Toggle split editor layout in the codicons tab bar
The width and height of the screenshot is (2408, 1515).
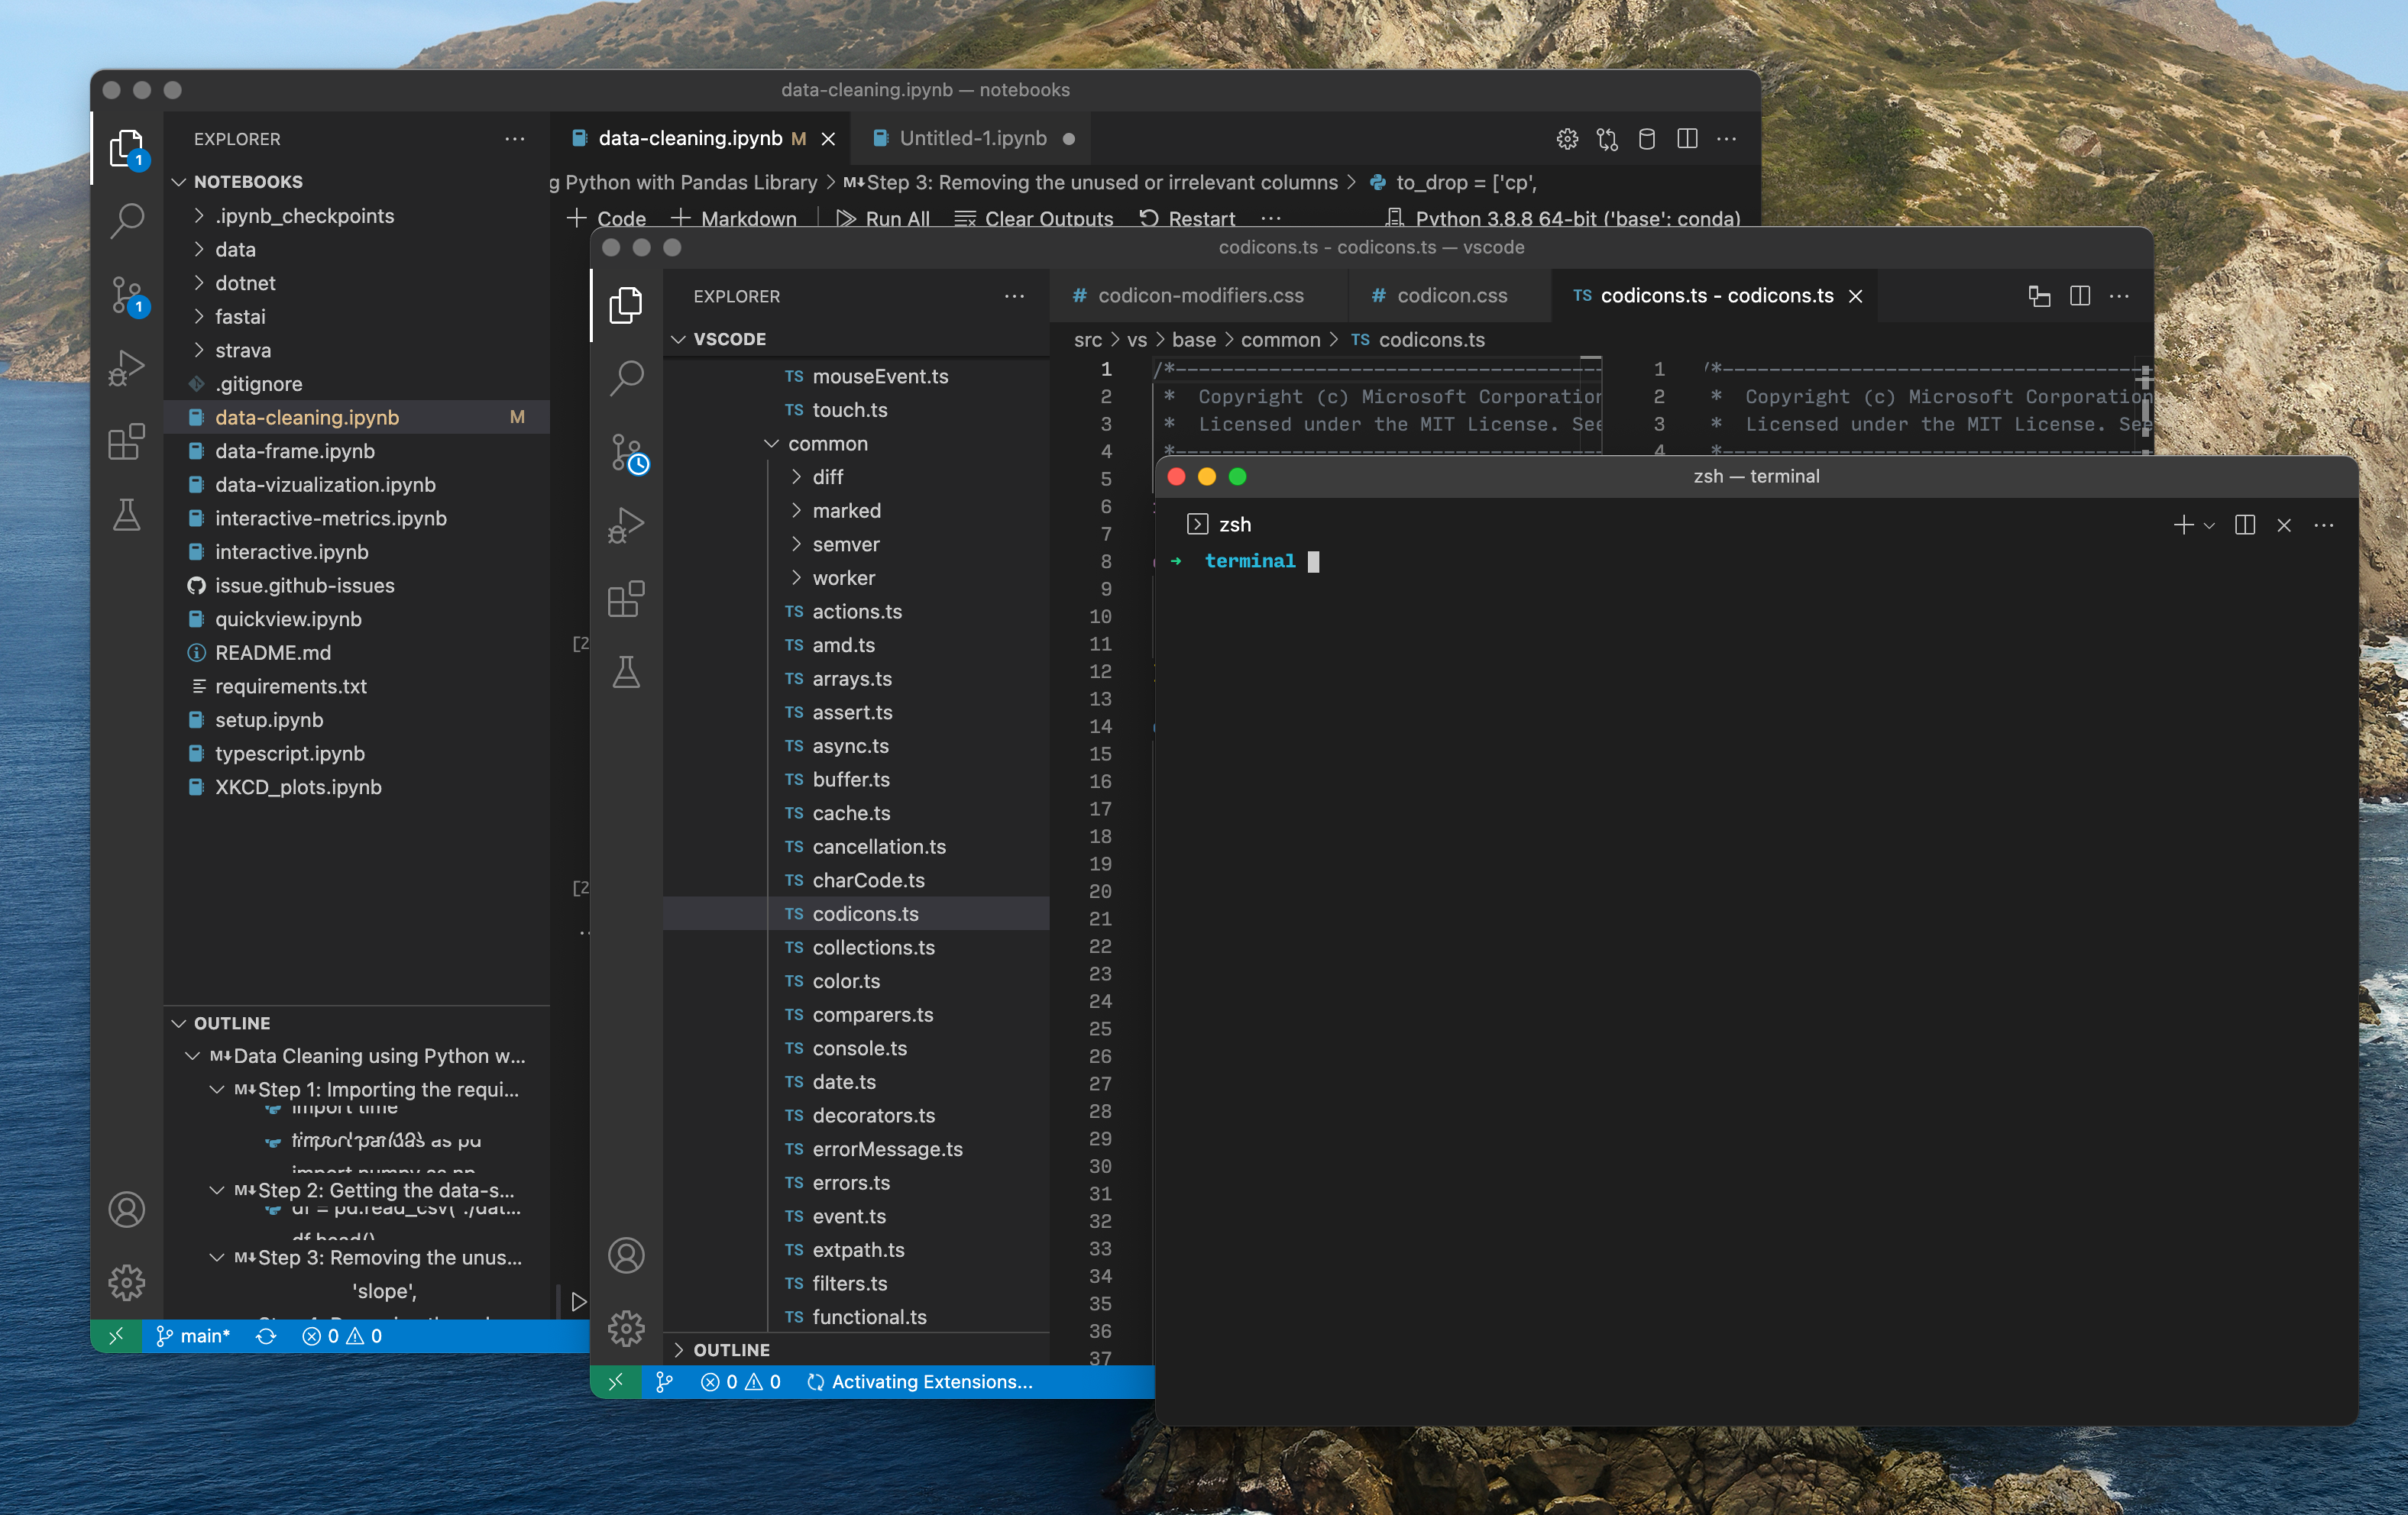pyautogui.click(x=2079, y=296)
